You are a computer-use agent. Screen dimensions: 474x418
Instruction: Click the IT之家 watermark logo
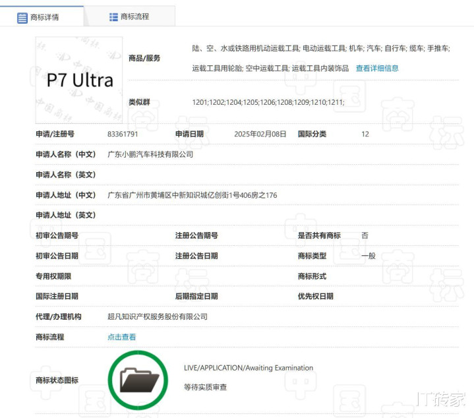440,400
